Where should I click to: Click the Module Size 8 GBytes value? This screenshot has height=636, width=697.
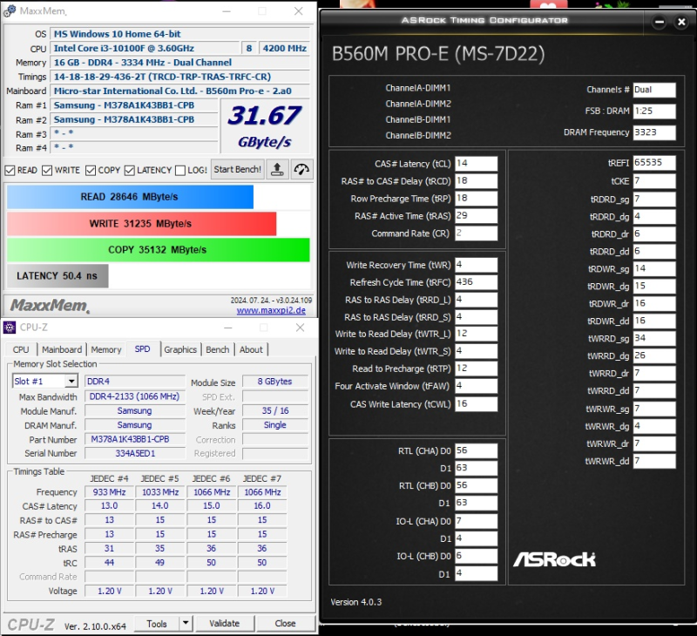click(x=275, y=382)
